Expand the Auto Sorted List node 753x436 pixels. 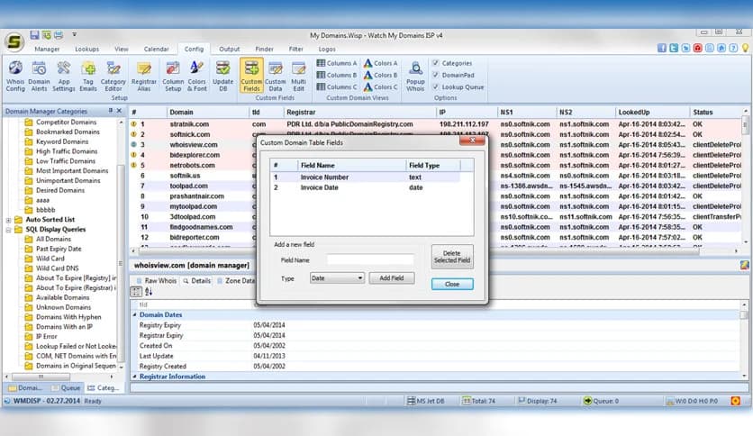(x=9, y=220)
